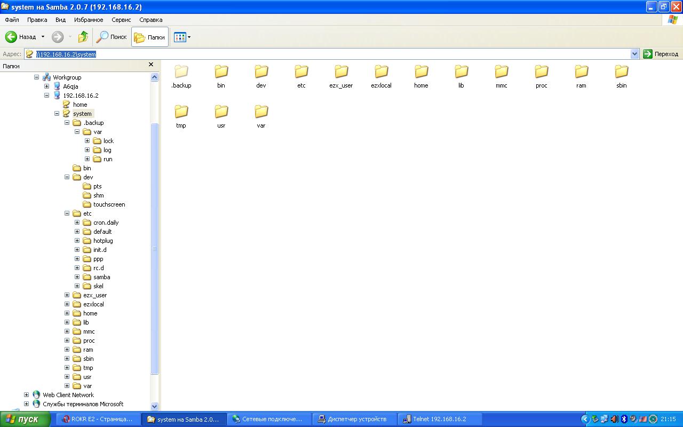Select samba folder in tree

(101, 277)
